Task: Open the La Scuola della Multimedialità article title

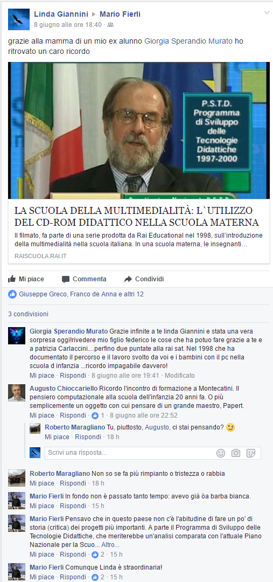Action: point(137,217)
